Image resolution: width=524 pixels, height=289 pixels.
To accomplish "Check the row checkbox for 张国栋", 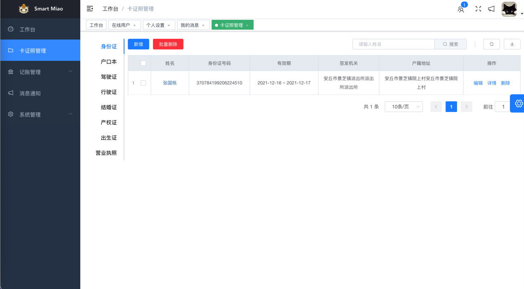I will coord(143,83).
